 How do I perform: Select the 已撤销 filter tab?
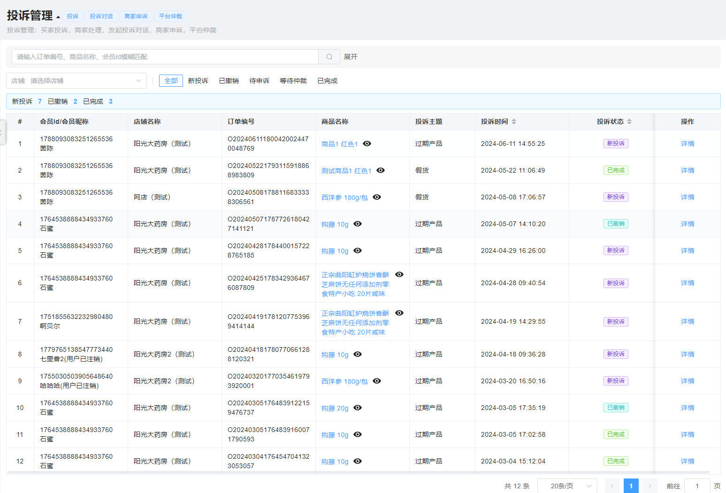pyautogui.click(x=229, y=81)
